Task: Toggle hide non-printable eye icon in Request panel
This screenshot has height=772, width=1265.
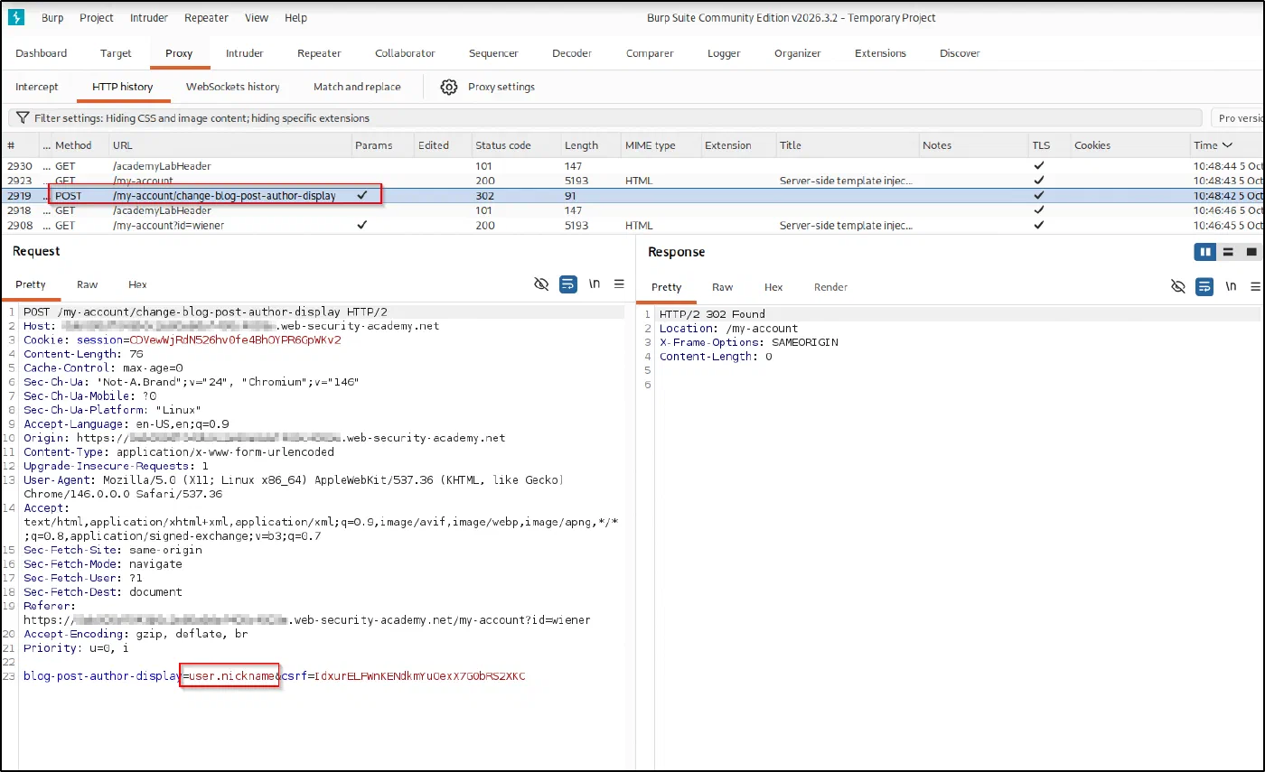Action: pos(541,284)
